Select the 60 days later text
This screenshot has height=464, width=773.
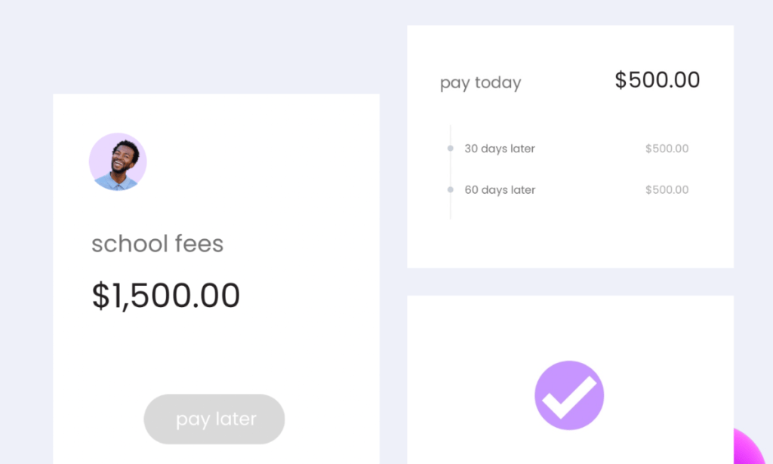tap(500, 190)
